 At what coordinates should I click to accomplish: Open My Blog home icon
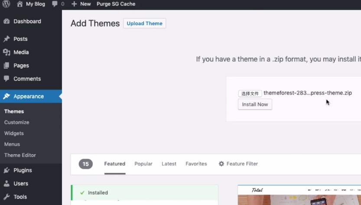point(20,4)
